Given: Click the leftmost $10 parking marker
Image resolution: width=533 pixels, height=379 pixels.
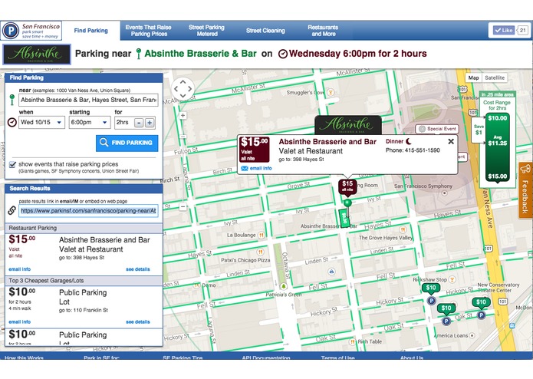Looking at the screenshot, I should pos(431,288).
